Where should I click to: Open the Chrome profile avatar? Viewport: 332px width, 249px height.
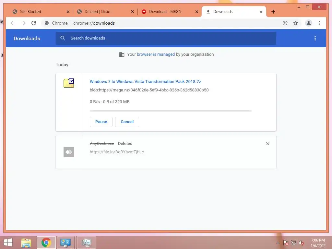point(309,23)
